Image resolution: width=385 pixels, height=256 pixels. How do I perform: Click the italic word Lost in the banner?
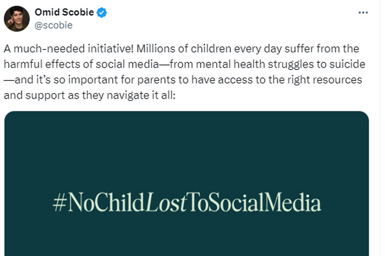(x=166, y=202)
